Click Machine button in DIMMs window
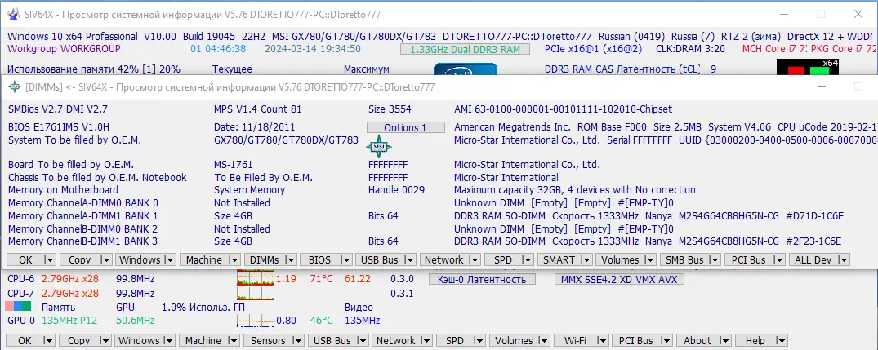The image size is (878, 350). (204, 260)
